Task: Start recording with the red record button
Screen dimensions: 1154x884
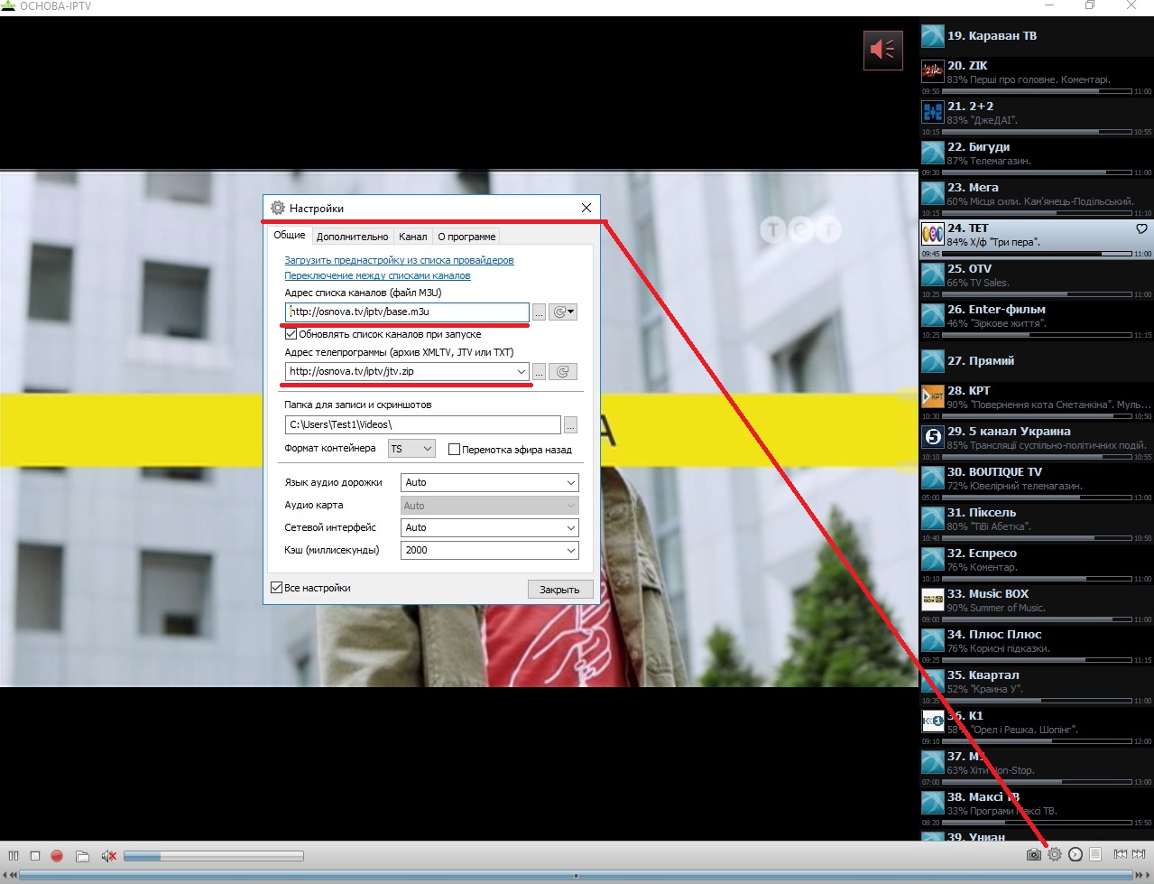Action: 57,855
